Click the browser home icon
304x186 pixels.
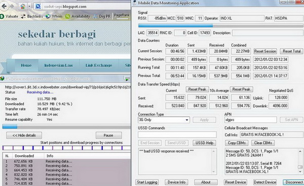[23, 7]
